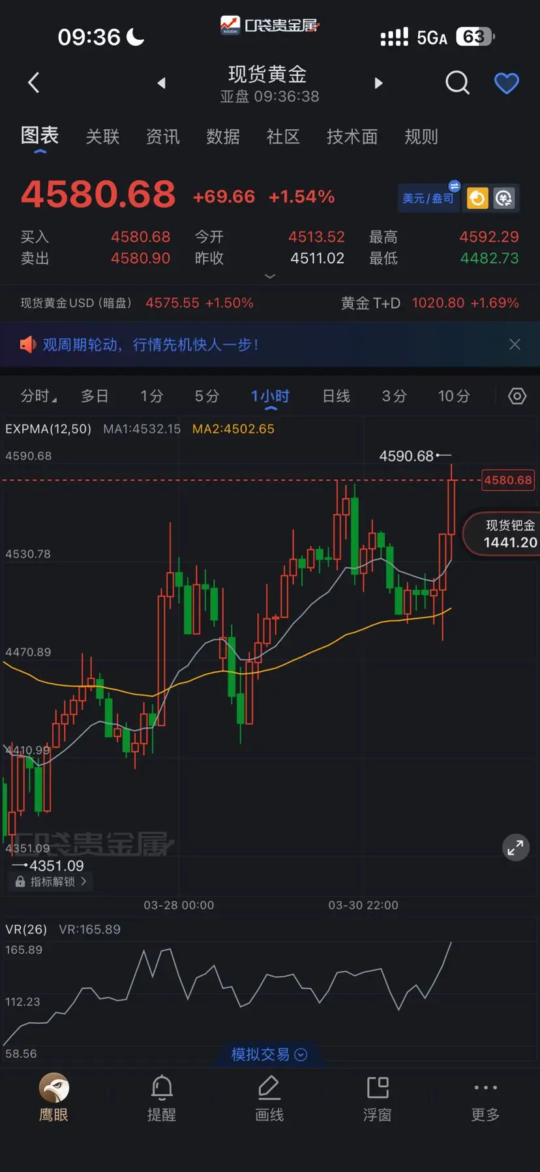The image size is (540, 1172).
Task: Select the 3分 chart period
Action: (394, 396)
